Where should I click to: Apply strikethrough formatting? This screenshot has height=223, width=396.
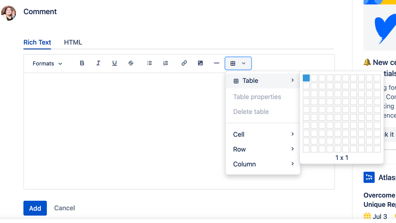(x=131, y=63)
